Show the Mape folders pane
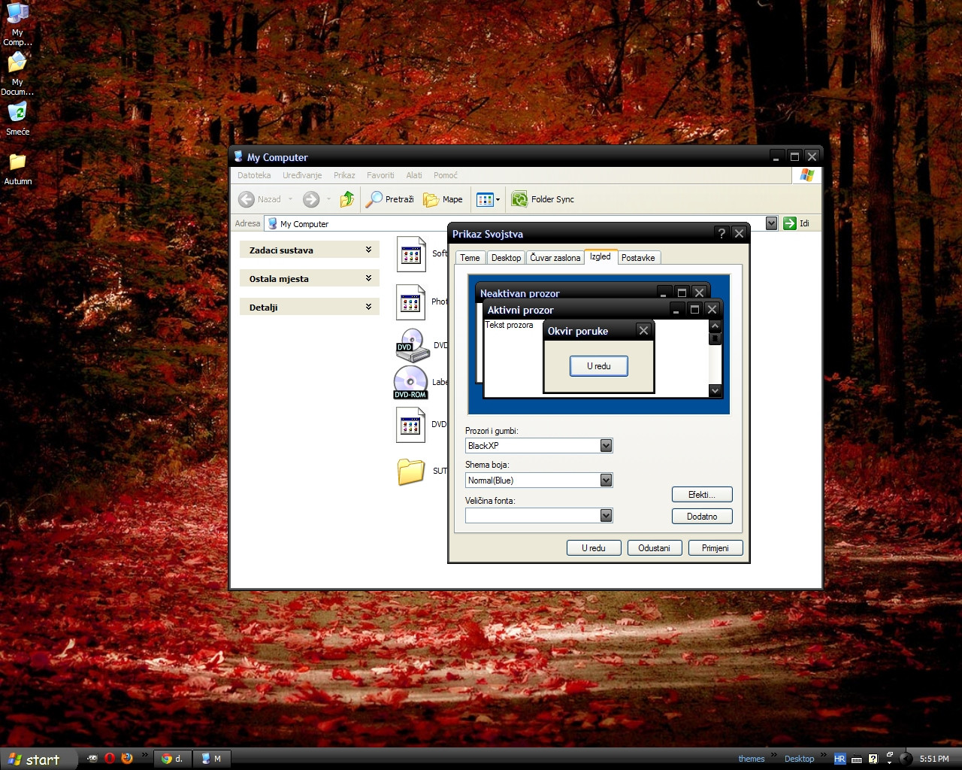 (443, 199)
